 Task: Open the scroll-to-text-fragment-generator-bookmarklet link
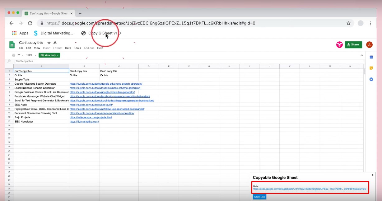(x=112, y=100)
